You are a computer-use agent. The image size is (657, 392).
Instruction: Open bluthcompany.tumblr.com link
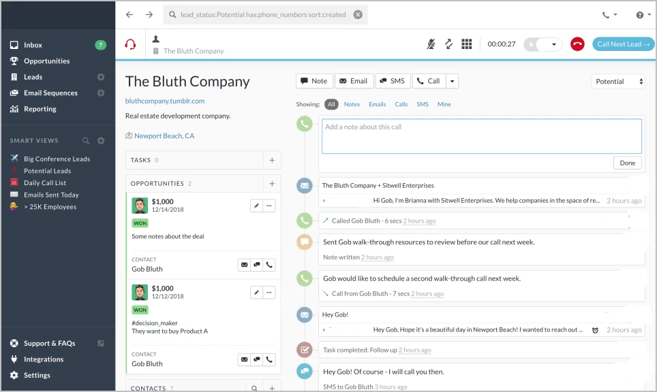165,101
